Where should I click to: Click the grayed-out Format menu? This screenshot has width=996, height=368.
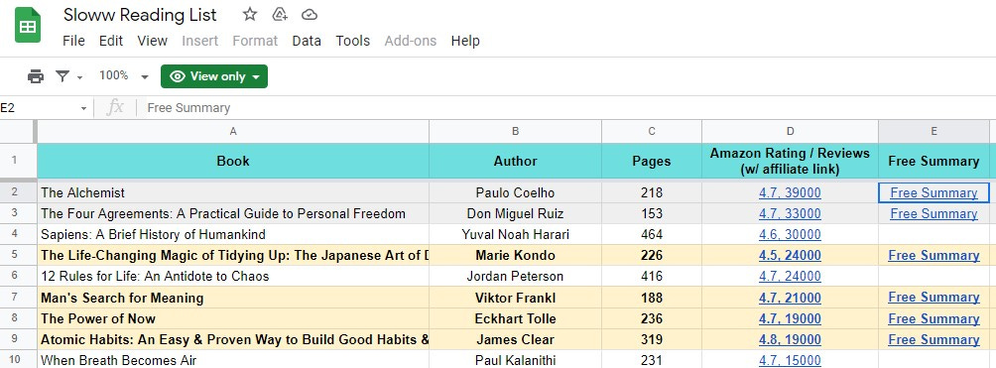255,41
